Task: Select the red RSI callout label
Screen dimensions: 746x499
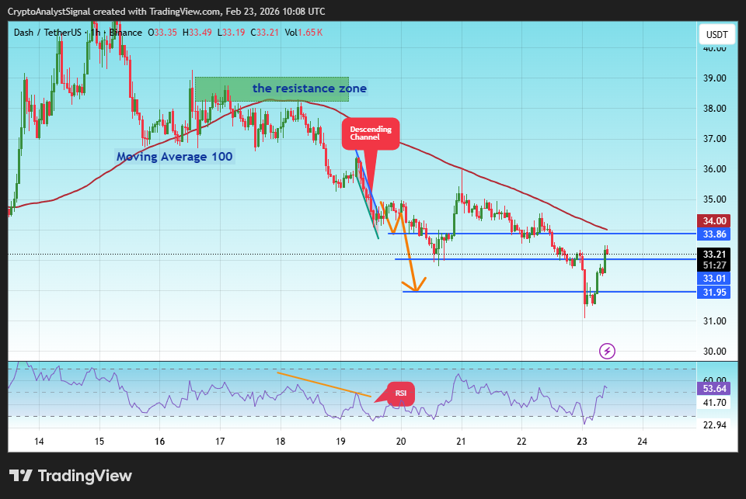Action: (401, 393)
